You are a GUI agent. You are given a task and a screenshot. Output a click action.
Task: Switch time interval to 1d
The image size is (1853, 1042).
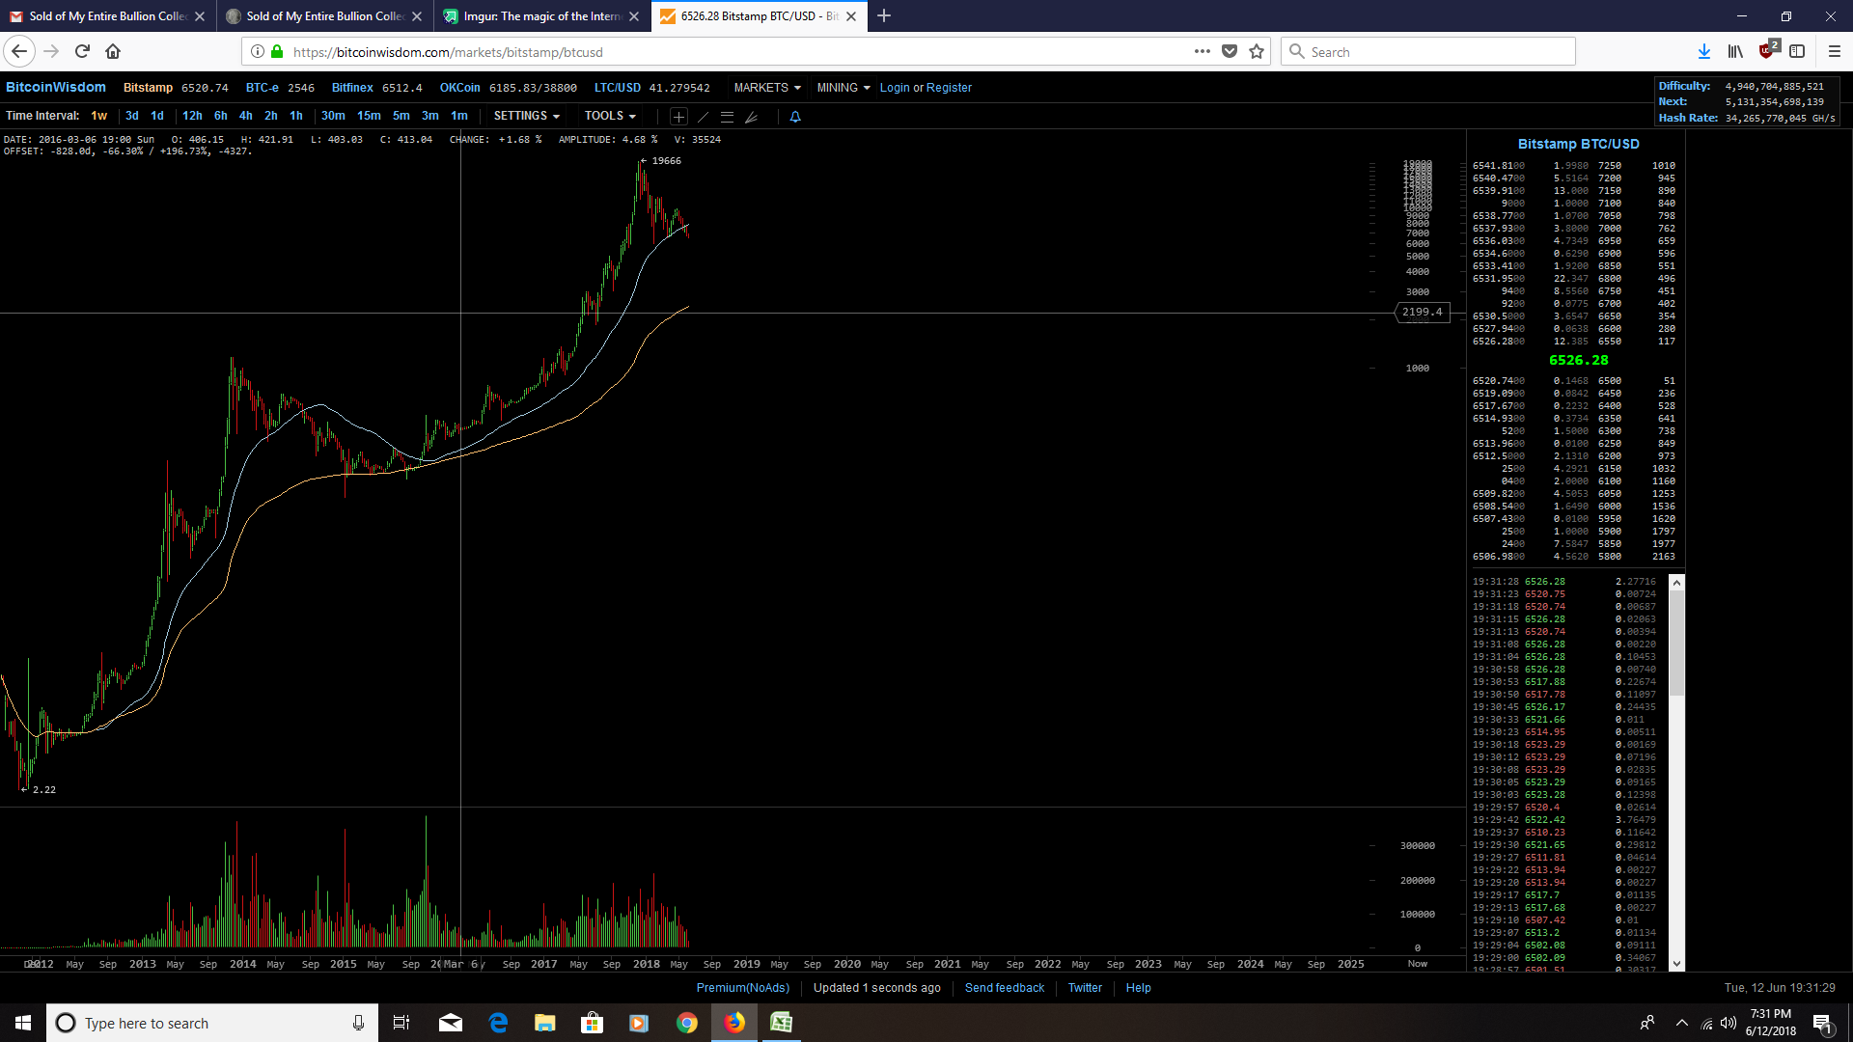(157, 116)
